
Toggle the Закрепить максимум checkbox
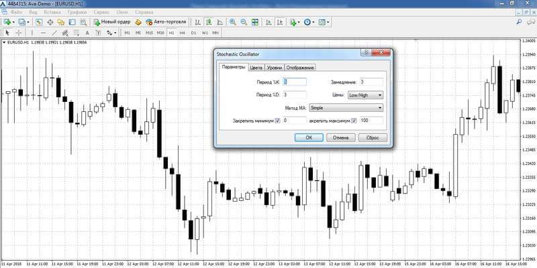point(354,121)
